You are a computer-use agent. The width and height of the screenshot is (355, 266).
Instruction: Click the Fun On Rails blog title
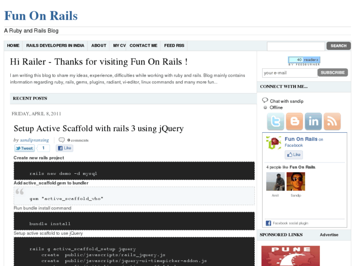[41, 16]
